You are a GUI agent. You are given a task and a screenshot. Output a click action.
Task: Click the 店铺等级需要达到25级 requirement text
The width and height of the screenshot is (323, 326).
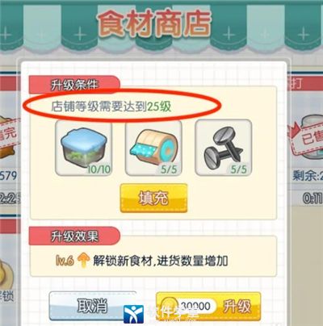111,107
